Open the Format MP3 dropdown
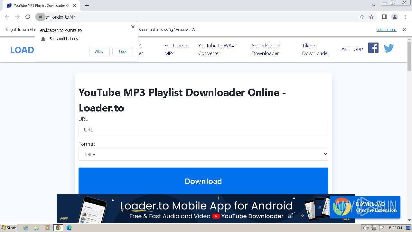This screenshot has height=232, width=412. (203, 154)
